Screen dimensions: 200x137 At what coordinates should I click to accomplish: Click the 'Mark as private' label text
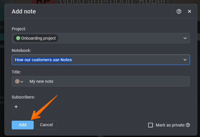click(x=170, y=125)
